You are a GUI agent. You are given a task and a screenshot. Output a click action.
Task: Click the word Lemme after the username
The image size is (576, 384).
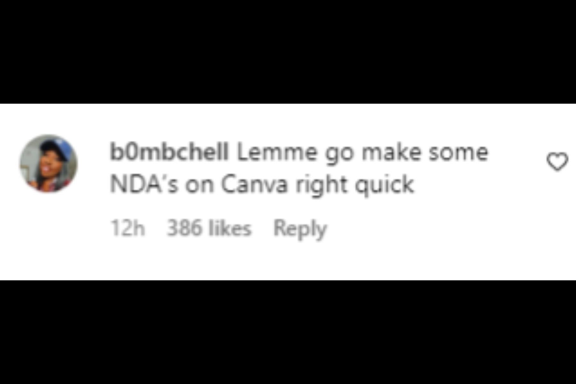tap(277, 152)
